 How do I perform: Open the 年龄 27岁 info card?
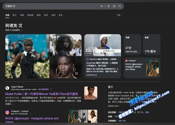132,44
